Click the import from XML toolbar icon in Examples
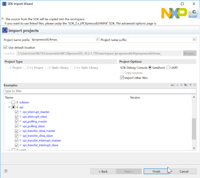The width and height of the screenshot is (200, 178). pyautogui.click(x=172, y=85)
